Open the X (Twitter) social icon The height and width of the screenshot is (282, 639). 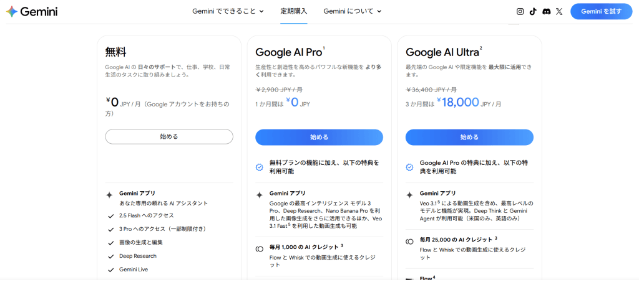pyautogui.click(x=559, y=11)
